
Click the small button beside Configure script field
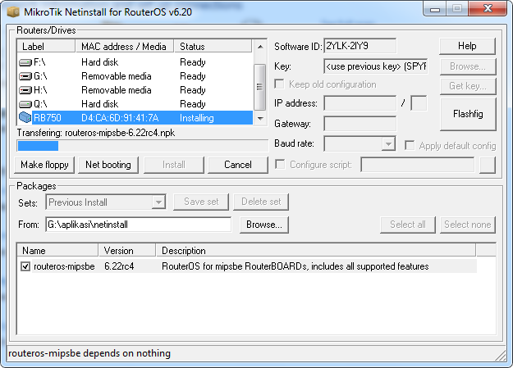coord(488,165)
